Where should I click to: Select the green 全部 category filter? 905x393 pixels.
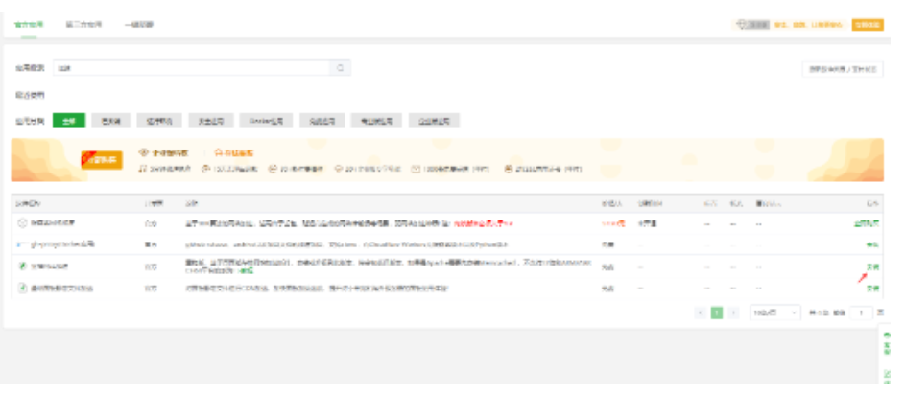[x=68, y=121]
